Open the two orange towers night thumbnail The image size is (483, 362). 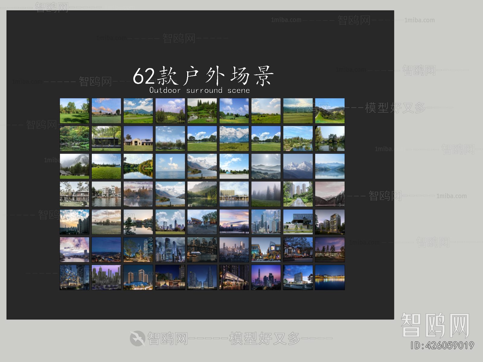click(138, 278)
